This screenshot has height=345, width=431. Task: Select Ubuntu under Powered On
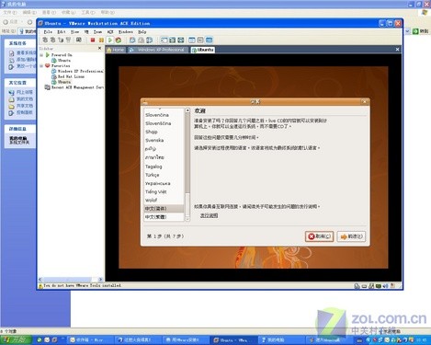(x=63, y=61)
